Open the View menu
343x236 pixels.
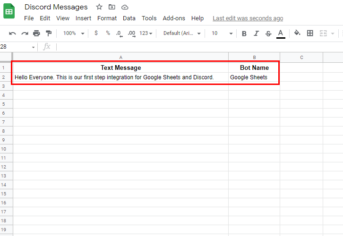pyautogui.click(x=63, y=18)
